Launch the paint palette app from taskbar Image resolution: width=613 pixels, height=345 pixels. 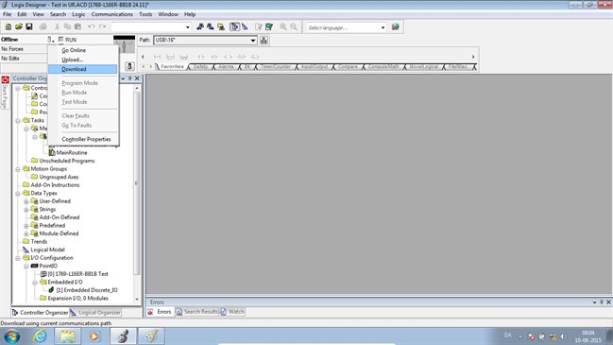pyautogui.click(x=151, y=336)
